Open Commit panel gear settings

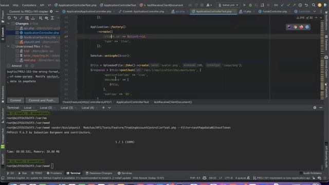coord(51,11)
